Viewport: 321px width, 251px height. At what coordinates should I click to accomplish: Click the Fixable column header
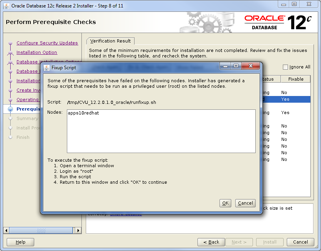(295, 79)
